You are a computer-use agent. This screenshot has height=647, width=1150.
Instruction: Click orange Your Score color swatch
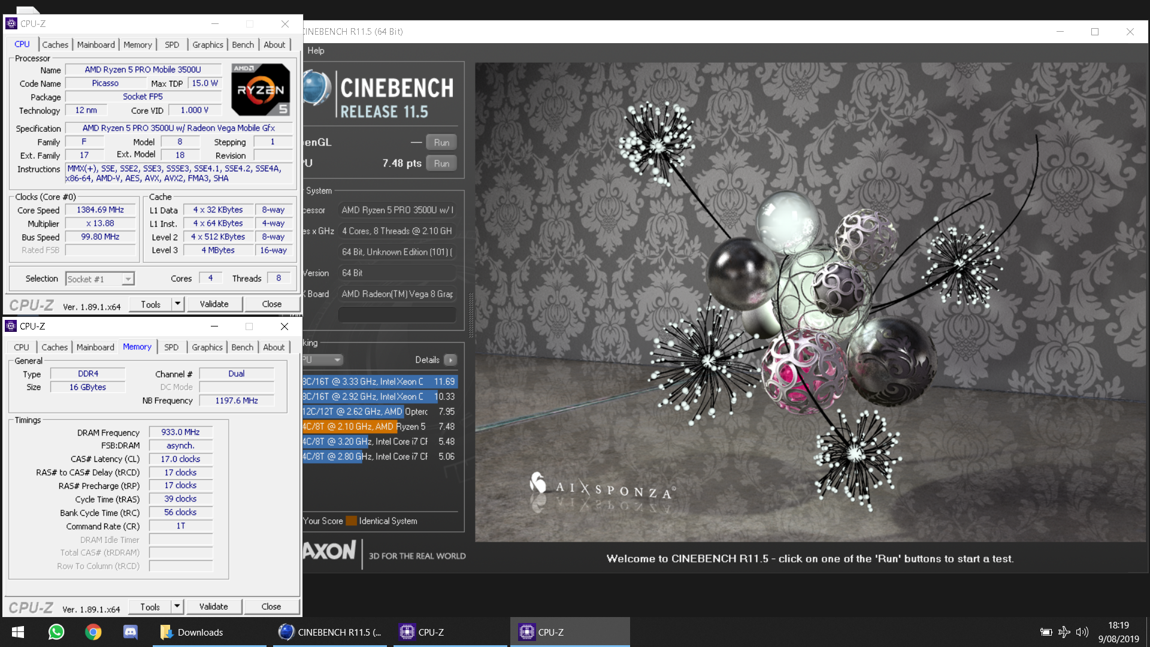pyautogui.click(x=351, y=521)
